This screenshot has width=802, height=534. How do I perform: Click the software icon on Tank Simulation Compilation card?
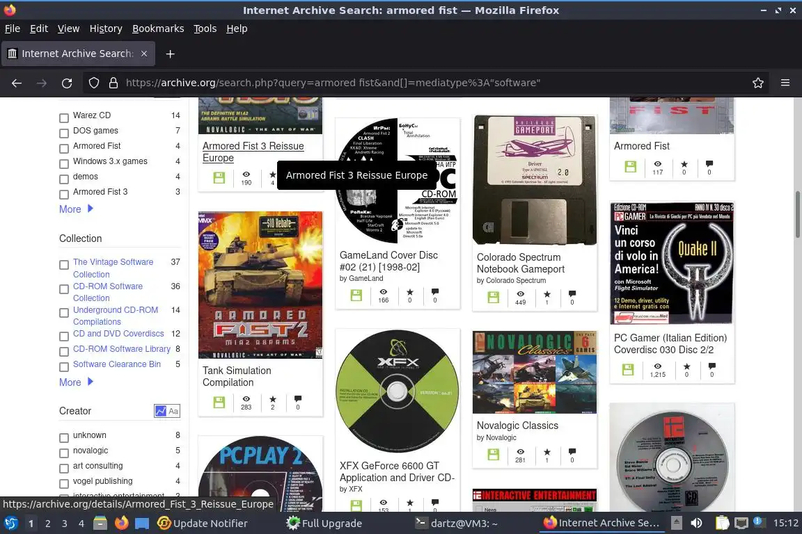click(219, 402)
